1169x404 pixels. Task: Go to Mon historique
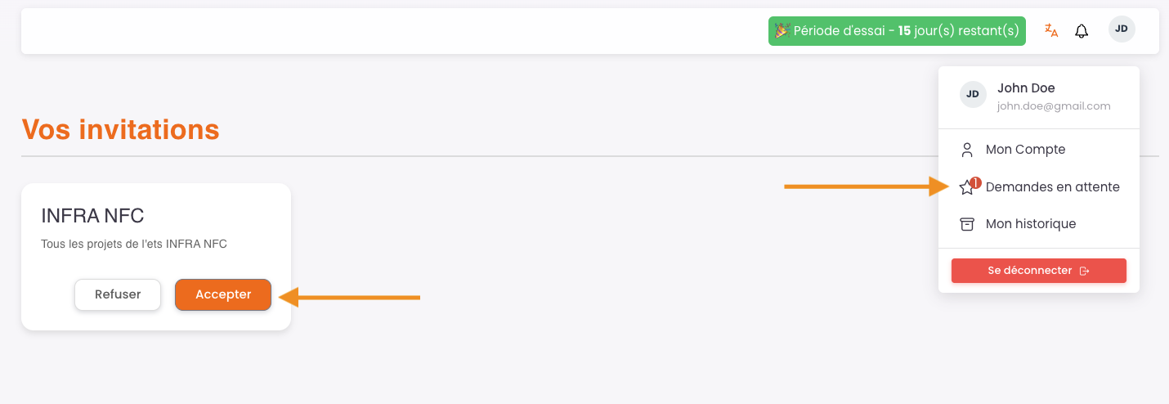(1030, 224)
